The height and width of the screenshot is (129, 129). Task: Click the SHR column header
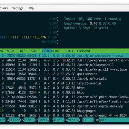34,51
